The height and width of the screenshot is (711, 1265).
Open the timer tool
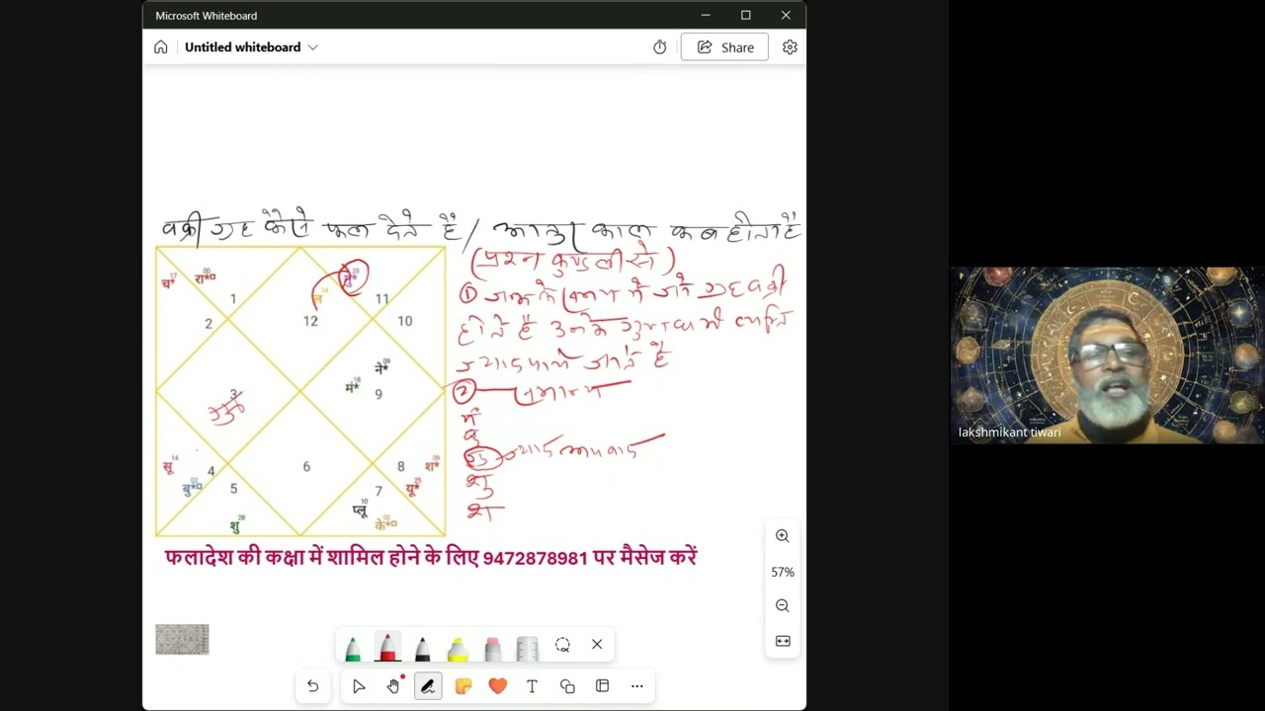[x=660, y=47]
